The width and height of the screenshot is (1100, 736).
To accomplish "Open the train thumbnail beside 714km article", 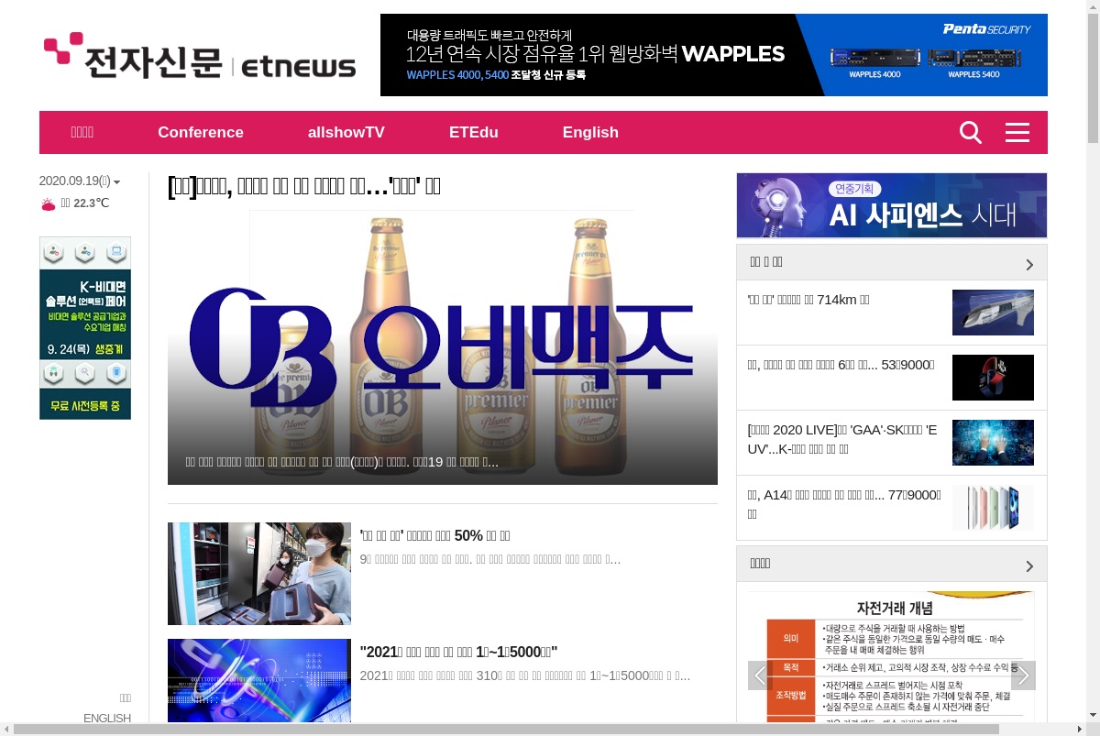I will pos(993,313).
